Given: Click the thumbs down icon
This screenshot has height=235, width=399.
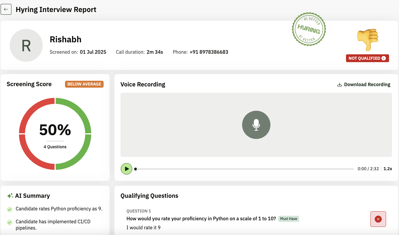Looking at the screenshot, I should [x=367, y=40].
